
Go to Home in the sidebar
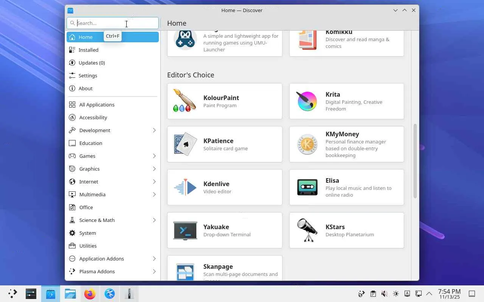(113, 37)
